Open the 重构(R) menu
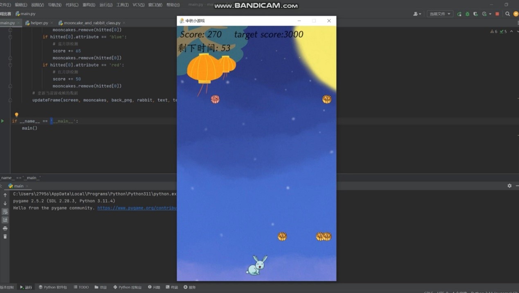Image resolution: width=519 pixels, height=293 pixels. (x=88, y=5)
